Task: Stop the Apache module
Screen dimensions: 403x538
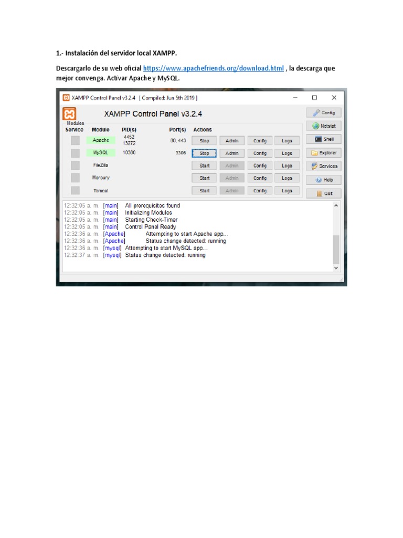Action: pyautogui.click(x=204, y=141)
